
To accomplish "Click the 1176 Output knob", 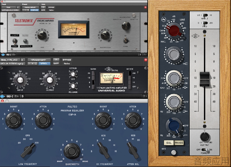I will click(x=50, y=80).
